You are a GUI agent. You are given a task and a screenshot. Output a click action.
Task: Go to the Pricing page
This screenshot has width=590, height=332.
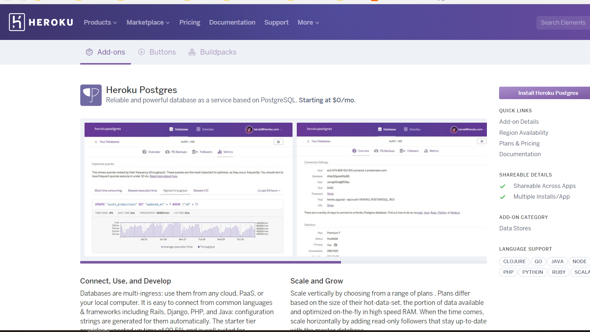point(190,22)
